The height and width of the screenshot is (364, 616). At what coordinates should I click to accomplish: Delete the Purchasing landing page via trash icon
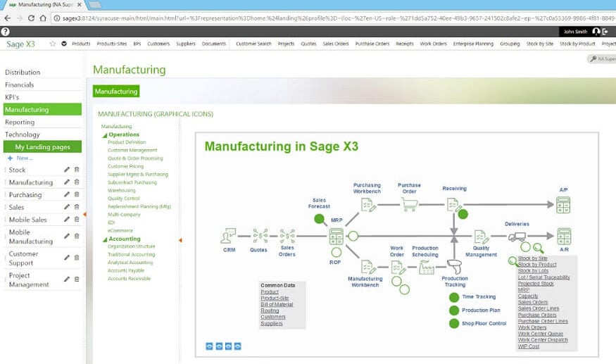(77, 194)
